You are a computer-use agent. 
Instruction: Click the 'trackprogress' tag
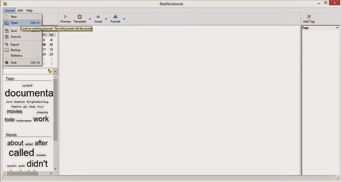coord(24,121)
